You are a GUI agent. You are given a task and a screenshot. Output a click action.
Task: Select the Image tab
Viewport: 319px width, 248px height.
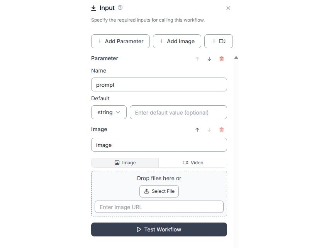pyautogui.click(x=125, y=163)
